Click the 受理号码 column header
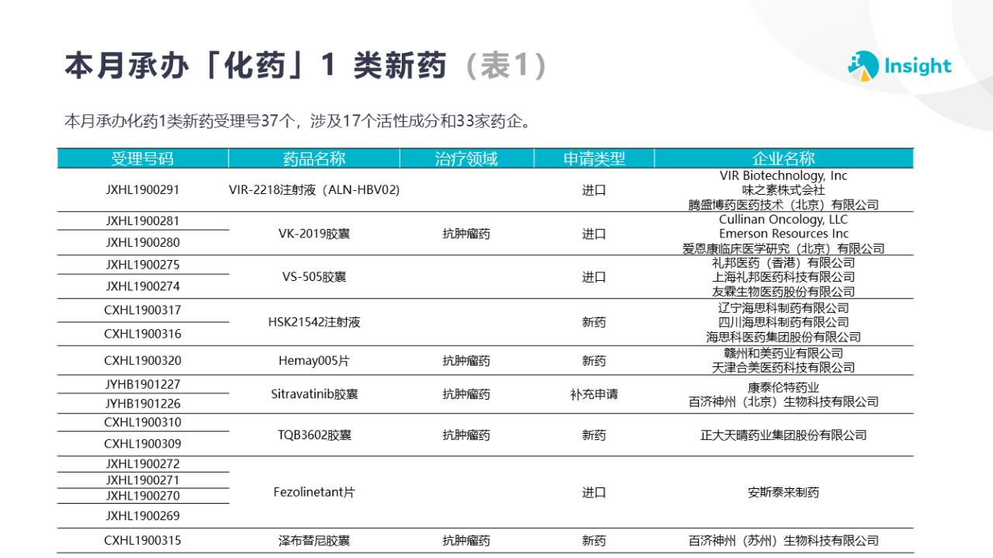 [143, 158]
